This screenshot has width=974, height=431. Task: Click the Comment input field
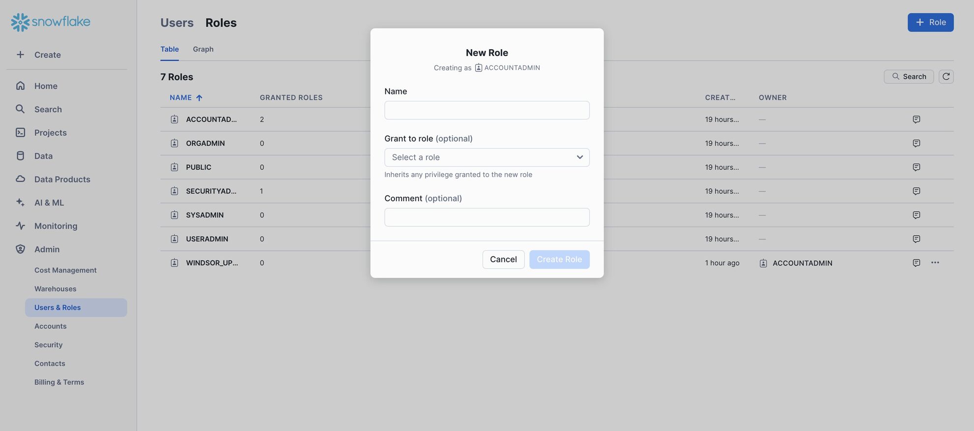coord(487,217)
